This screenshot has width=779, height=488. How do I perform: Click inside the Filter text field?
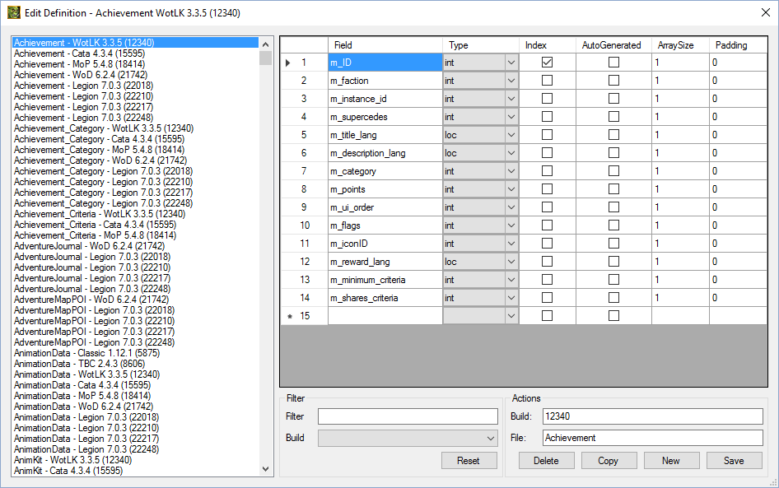click(408, 416)
